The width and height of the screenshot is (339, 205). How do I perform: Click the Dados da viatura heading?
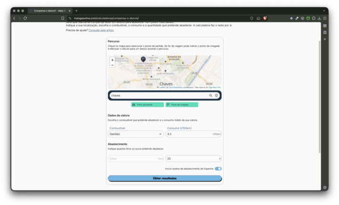click(119, 115)
